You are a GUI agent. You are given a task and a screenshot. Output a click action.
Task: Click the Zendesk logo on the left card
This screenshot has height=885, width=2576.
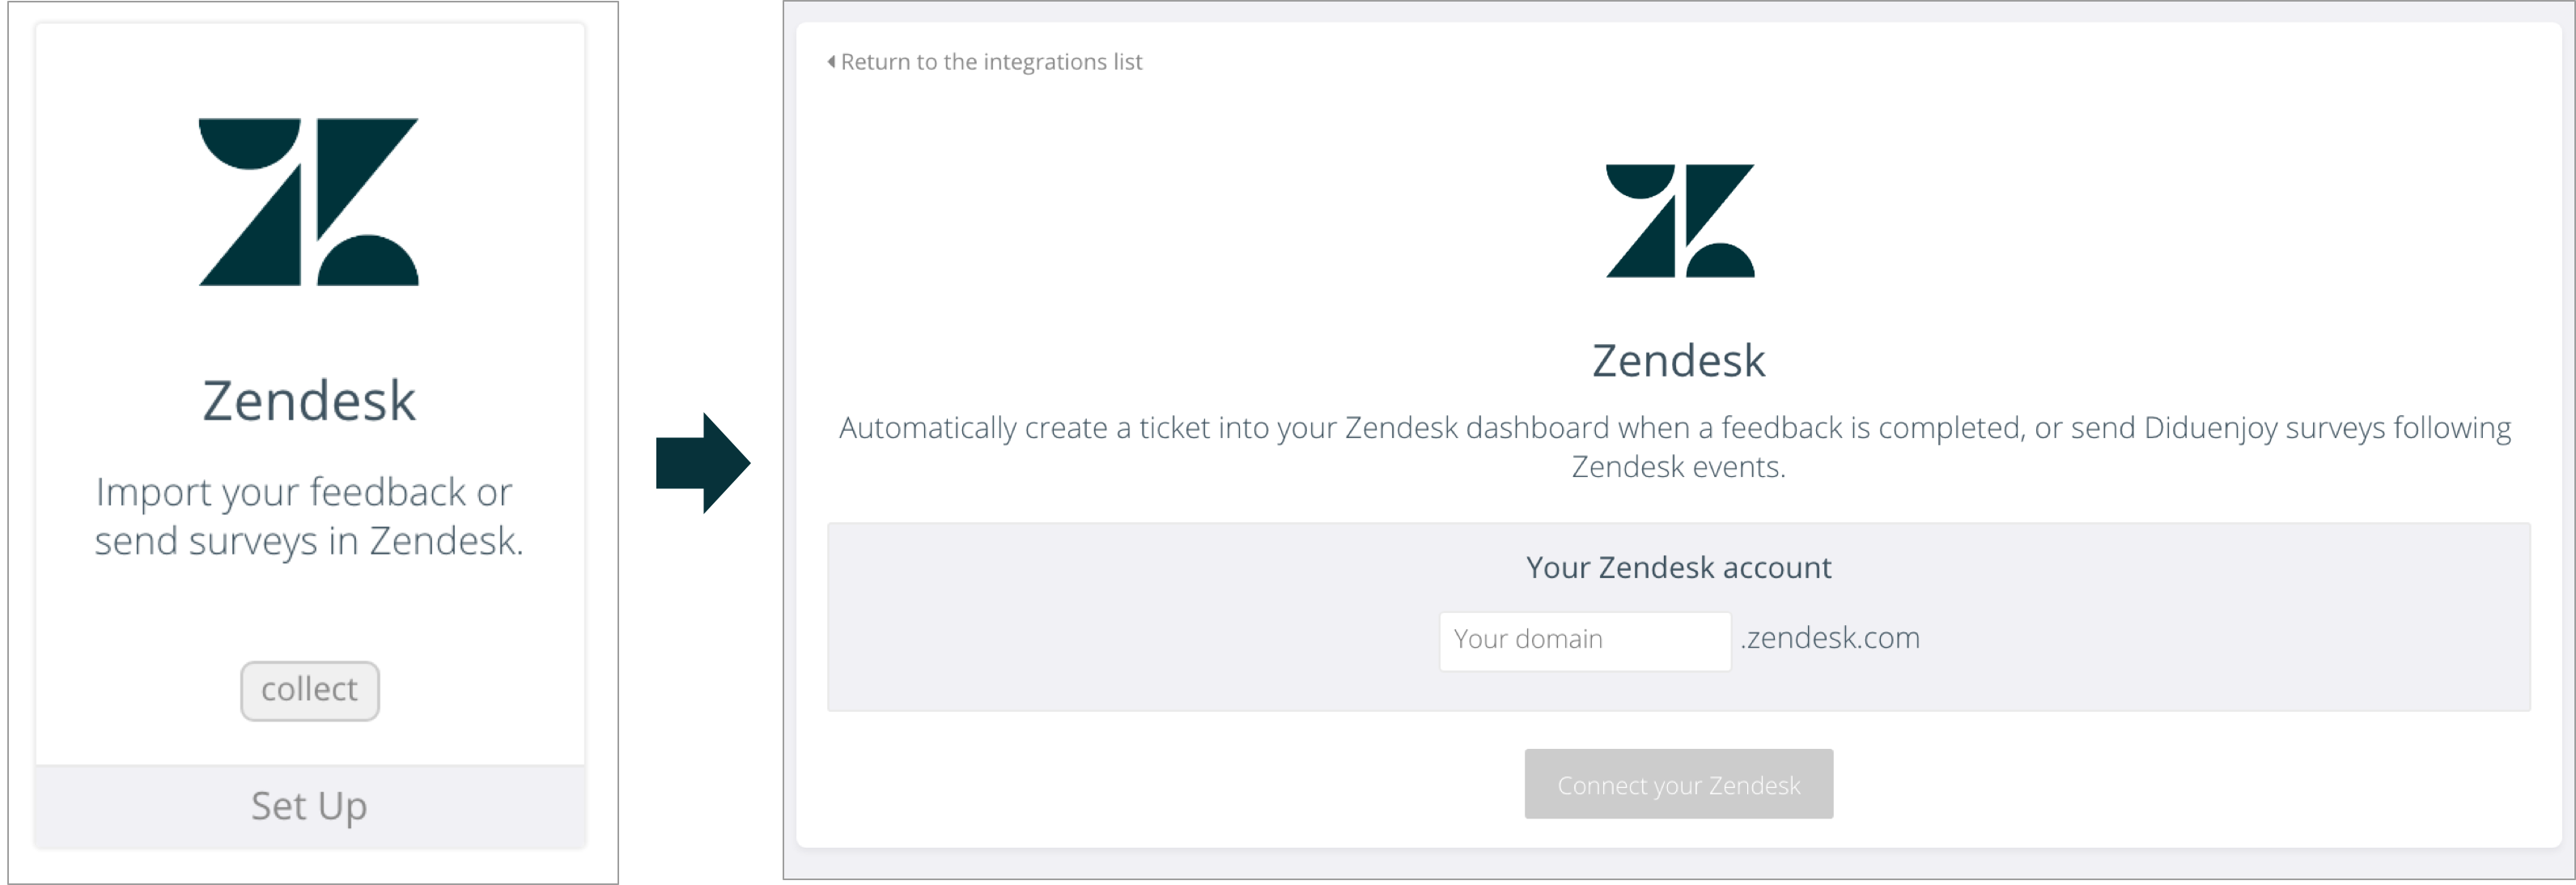pos(308,200)
